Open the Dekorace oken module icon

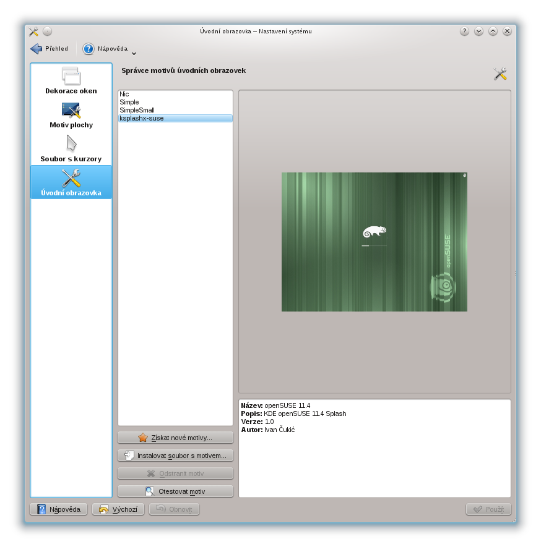click(x=71, y=76)
